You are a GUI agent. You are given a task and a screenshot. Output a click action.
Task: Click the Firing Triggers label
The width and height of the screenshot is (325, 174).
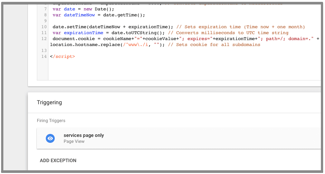point(51,121)
